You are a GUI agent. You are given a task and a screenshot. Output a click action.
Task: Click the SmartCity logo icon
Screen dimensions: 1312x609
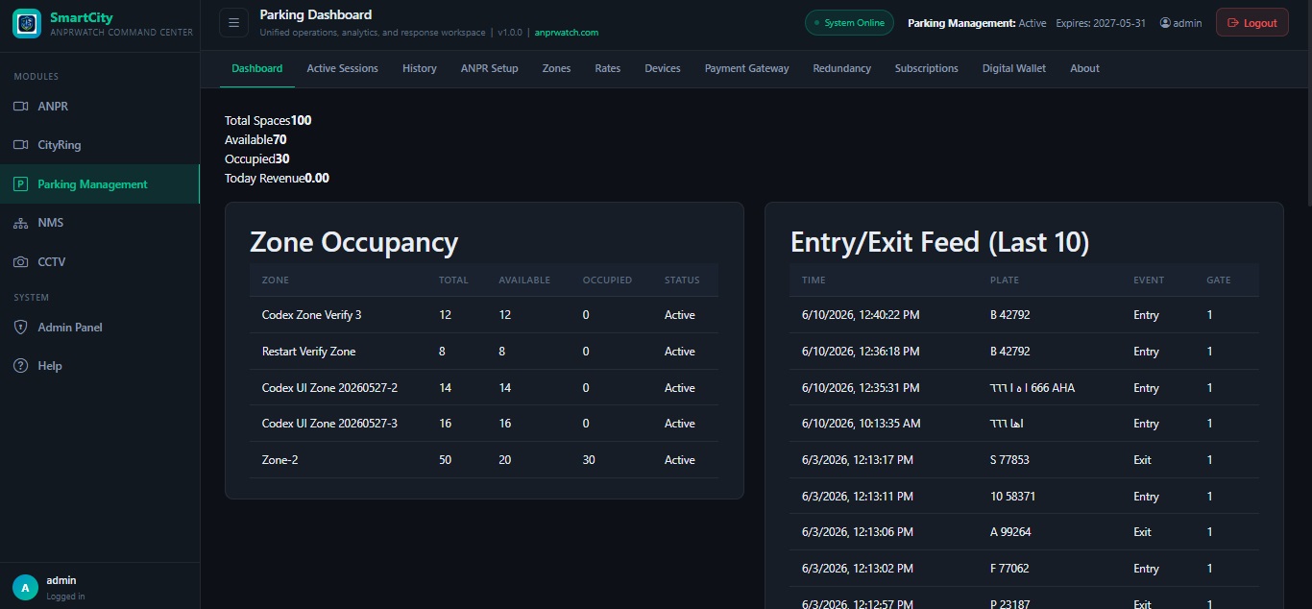click(x=26, y=23)
